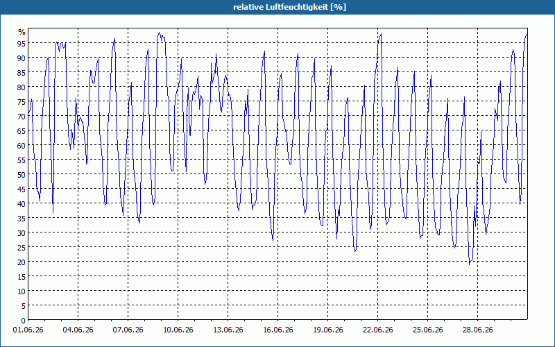Click the date label 16.06.26
555x347 pixels.
(278, 330)
